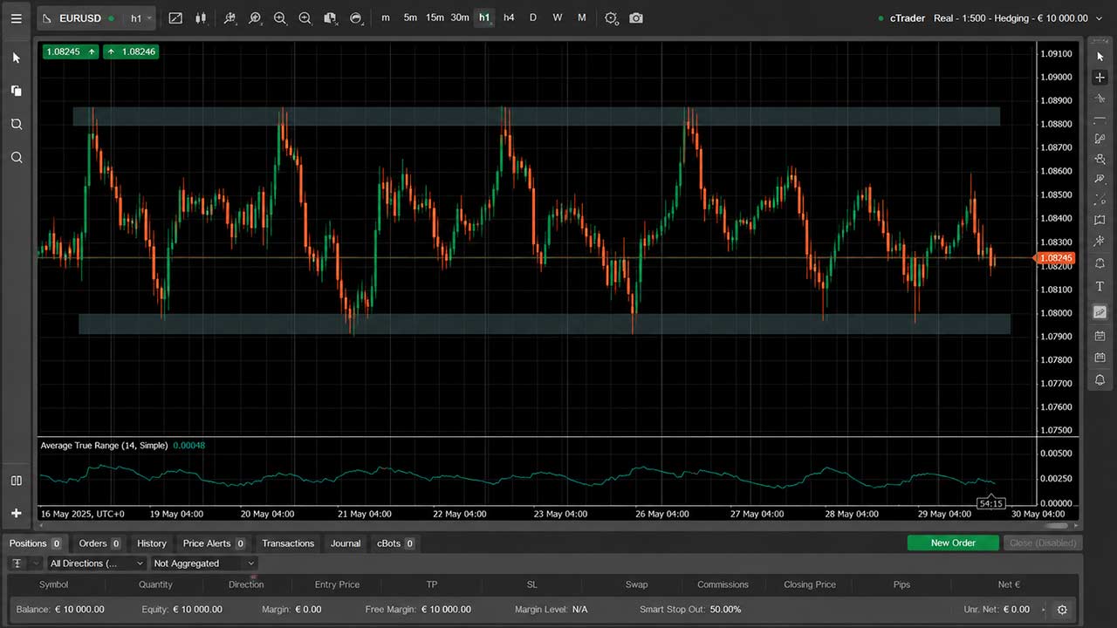This screenshot has width=1117, height=628.
Task: Click the plus icon at bottom left
Action: click(16, 514)
